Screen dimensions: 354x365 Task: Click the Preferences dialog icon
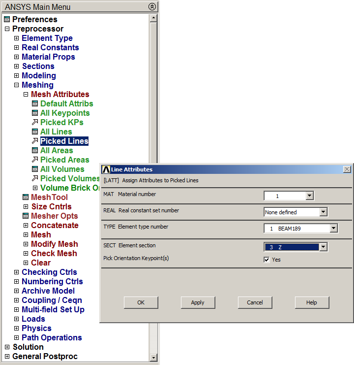7,20
